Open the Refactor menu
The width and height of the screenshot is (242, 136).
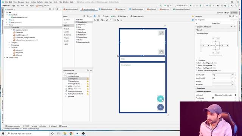click(x=40, y=2)
